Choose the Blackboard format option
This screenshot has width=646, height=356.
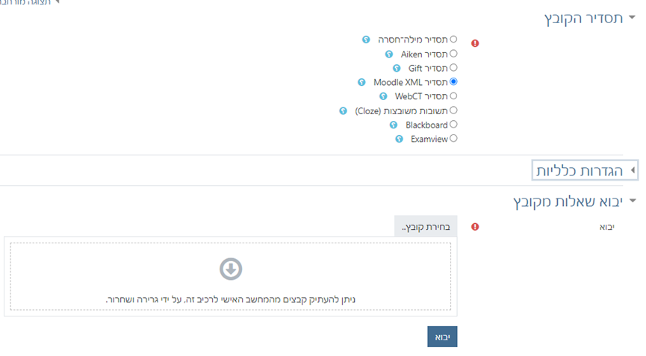coord(453,125)
